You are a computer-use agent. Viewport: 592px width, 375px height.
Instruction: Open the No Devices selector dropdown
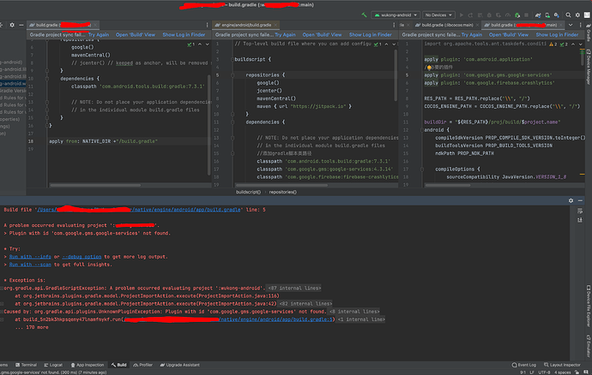pyautogui.click(x=438, y=15)
